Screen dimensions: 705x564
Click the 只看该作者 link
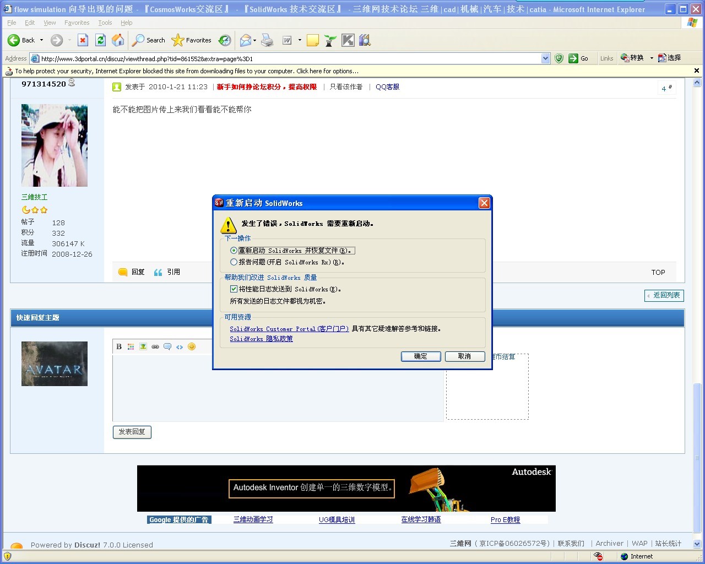(346, 87)
